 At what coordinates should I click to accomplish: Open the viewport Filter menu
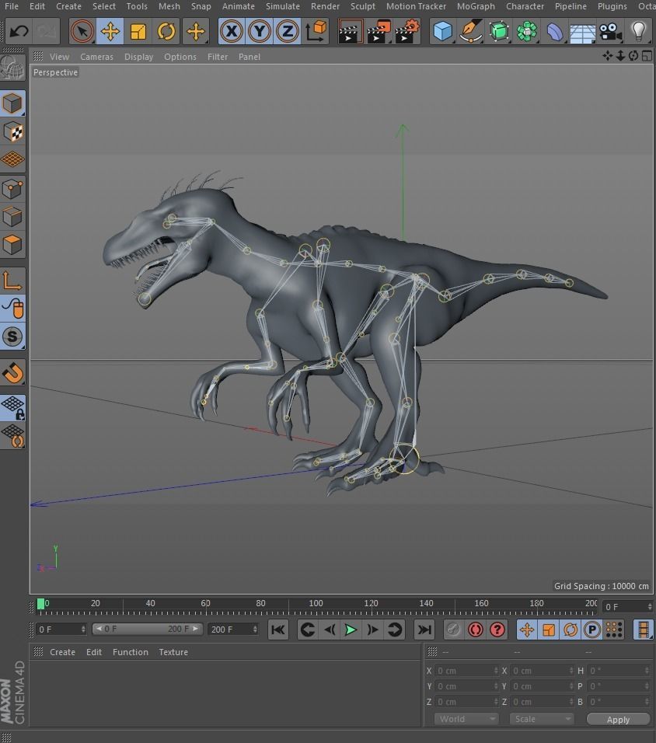(218, 57)
